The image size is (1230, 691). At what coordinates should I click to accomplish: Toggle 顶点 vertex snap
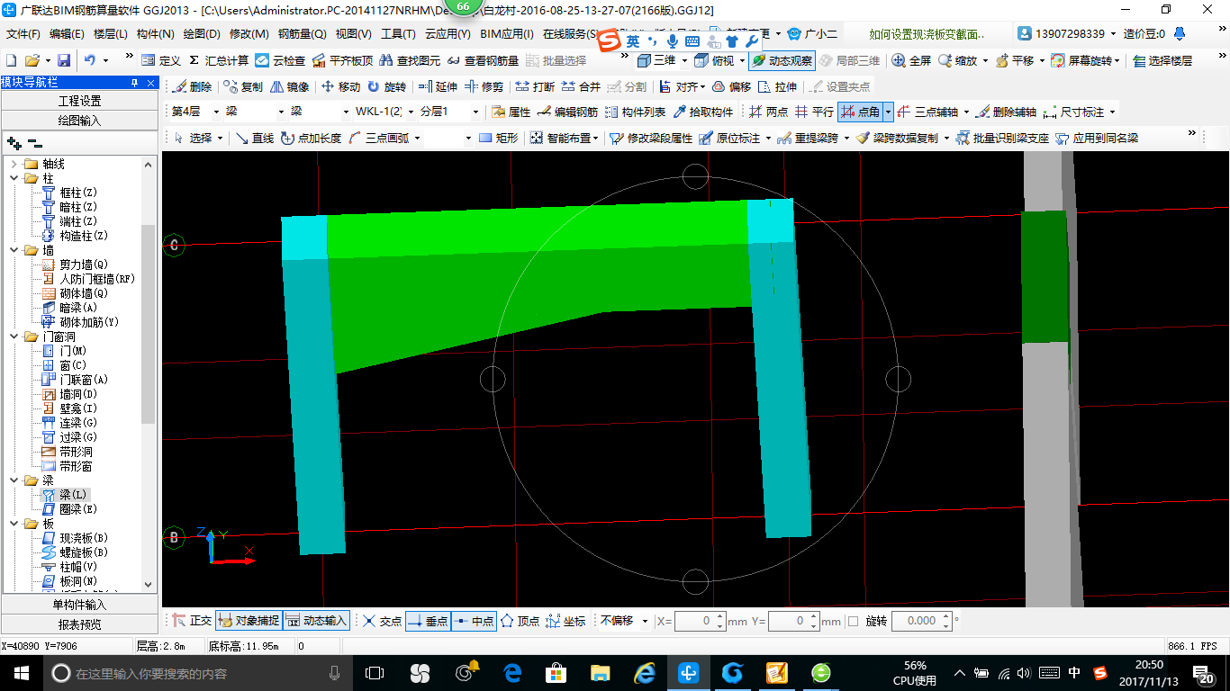click(520, 621)
